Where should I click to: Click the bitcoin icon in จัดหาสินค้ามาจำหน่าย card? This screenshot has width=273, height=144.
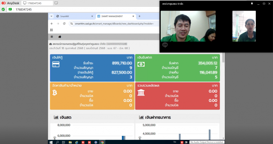click(55, 93)
